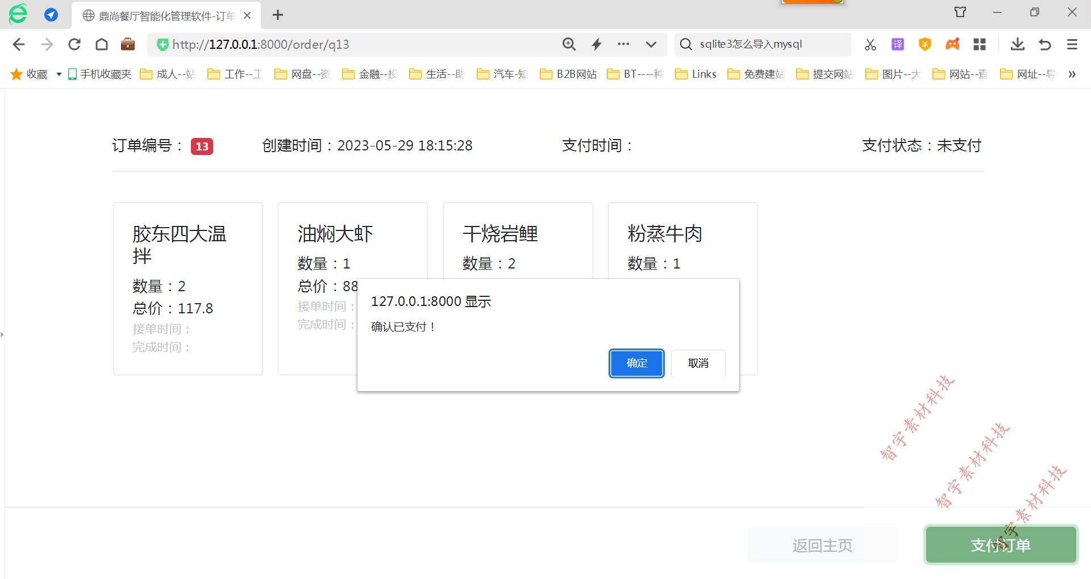Click the orange shield icon

click(925, 44)
